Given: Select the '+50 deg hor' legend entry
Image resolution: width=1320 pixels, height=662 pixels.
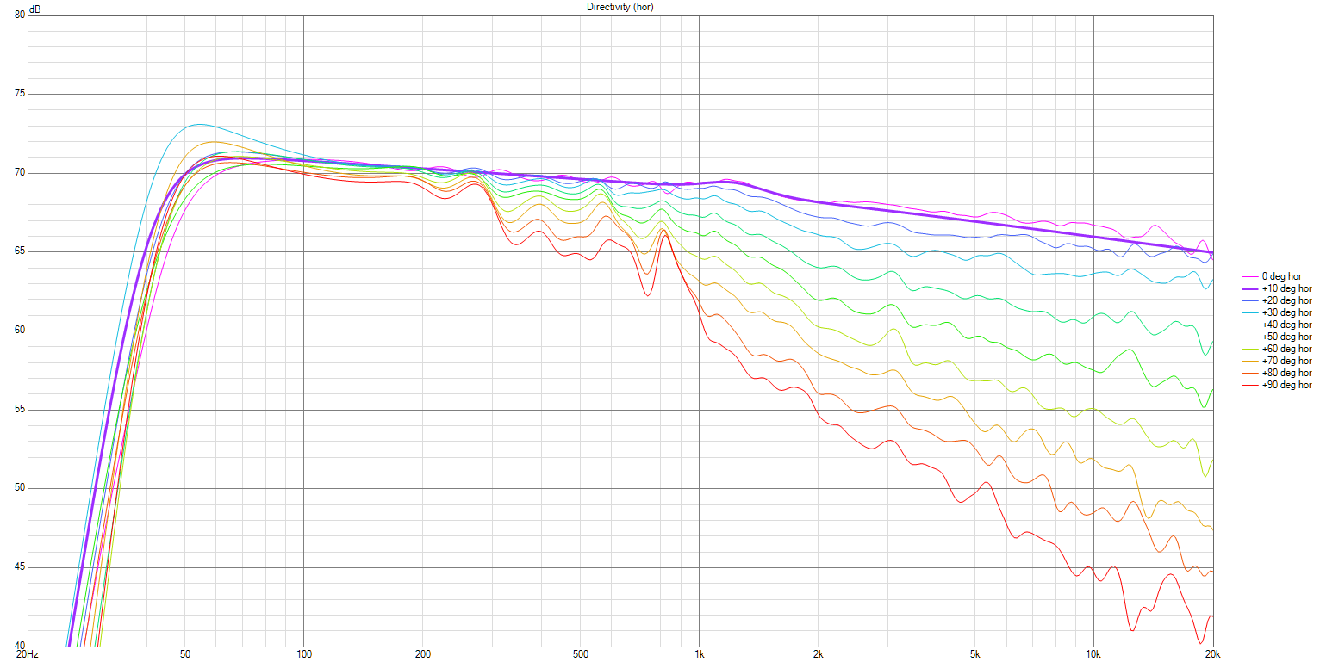Looking at the screenshot, I should pos(1277,337).
